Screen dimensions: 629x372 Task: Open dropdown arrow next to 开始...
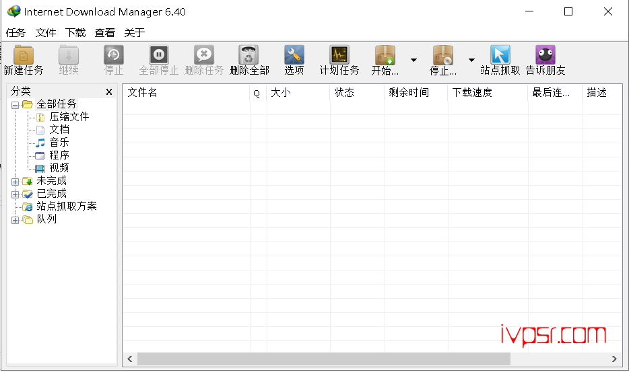[x=413, y=60]
